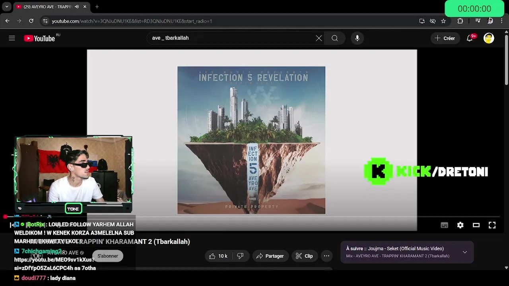Dislike the video with thumbs-down
This screenshot has width=509, height=286.
(240, 256)
